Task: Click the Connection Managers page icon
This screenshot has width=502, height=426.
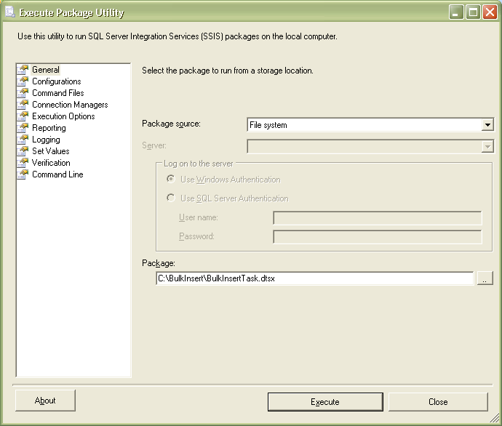Action: pos(23,105)
